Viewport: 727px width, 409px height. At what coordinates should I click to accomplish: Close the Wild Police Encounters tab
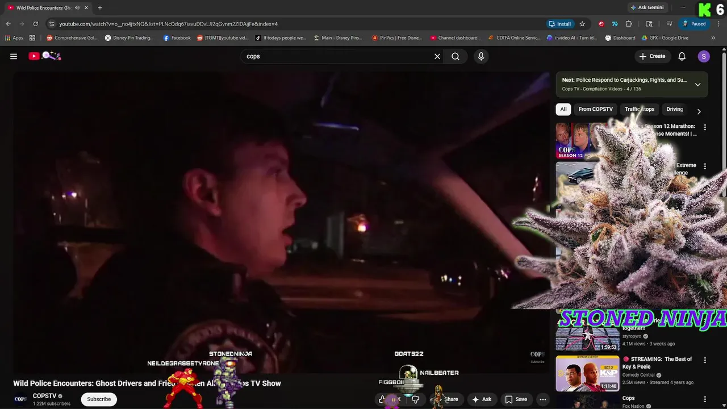86,7
